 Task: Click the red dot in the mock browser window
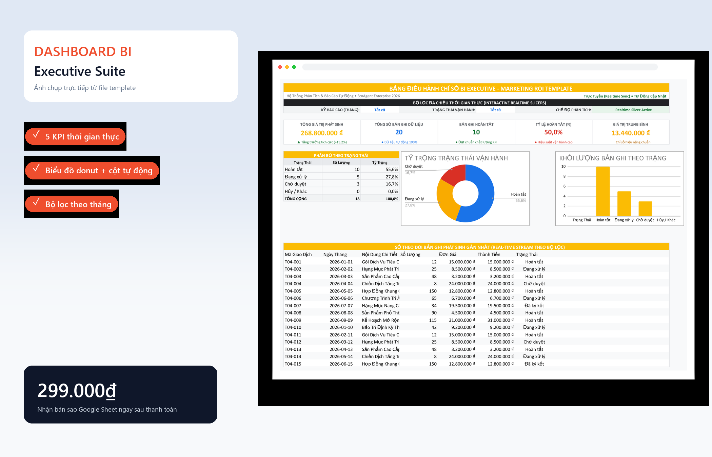(280, 67)
